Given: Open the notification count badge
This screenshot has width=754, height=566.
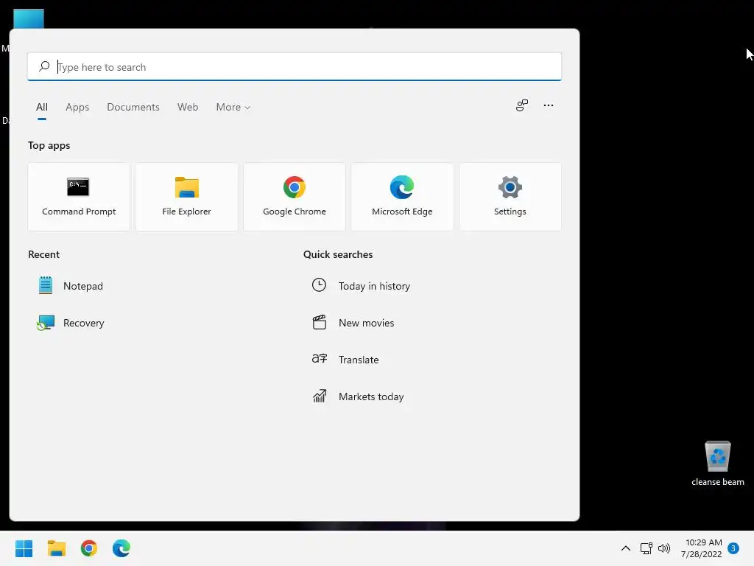Looking at the screenshot, I should tap(733, 548).
